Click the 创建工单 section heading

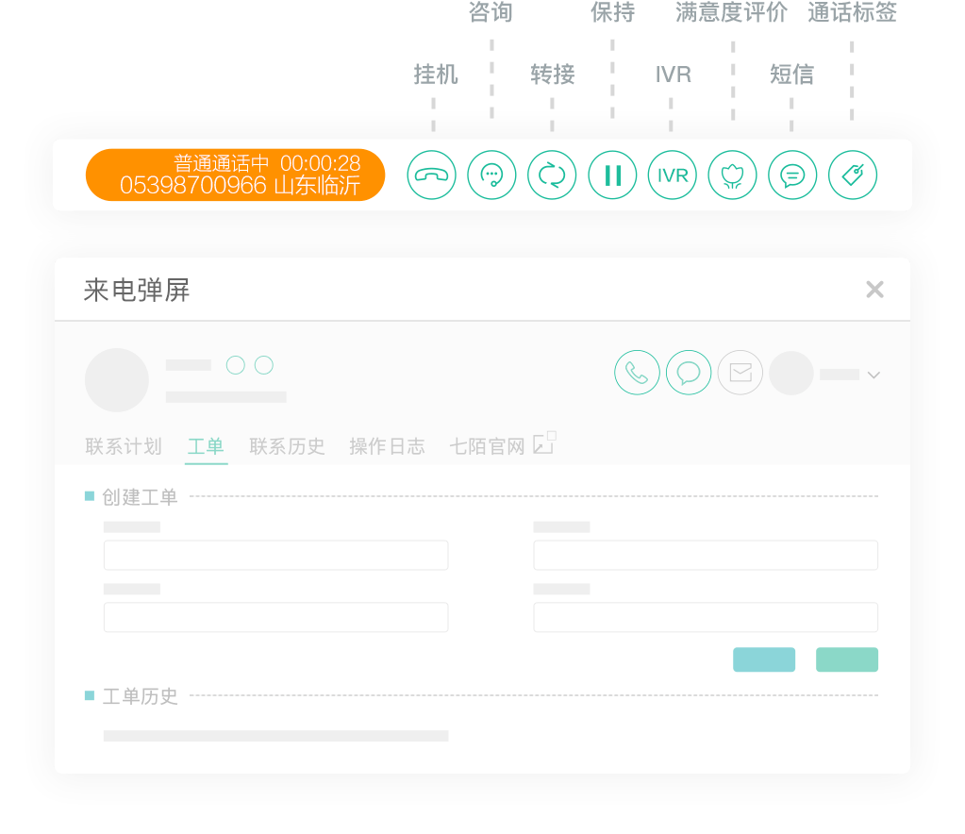(140, 496)
